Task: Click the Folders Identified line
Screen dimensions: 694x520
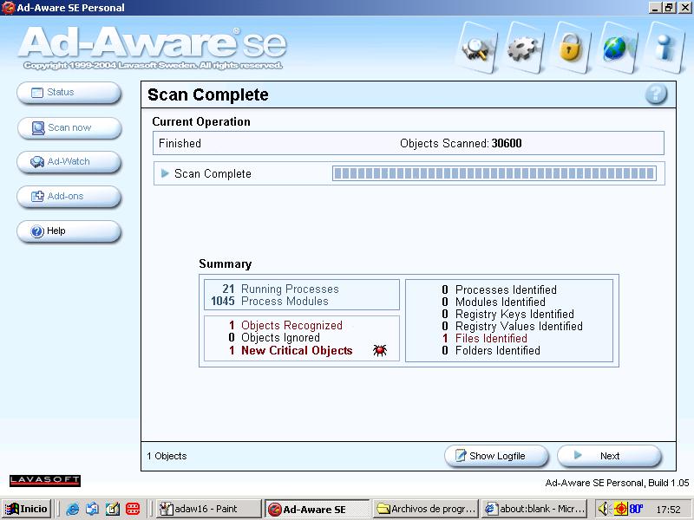Action: (x=491, y=351)
